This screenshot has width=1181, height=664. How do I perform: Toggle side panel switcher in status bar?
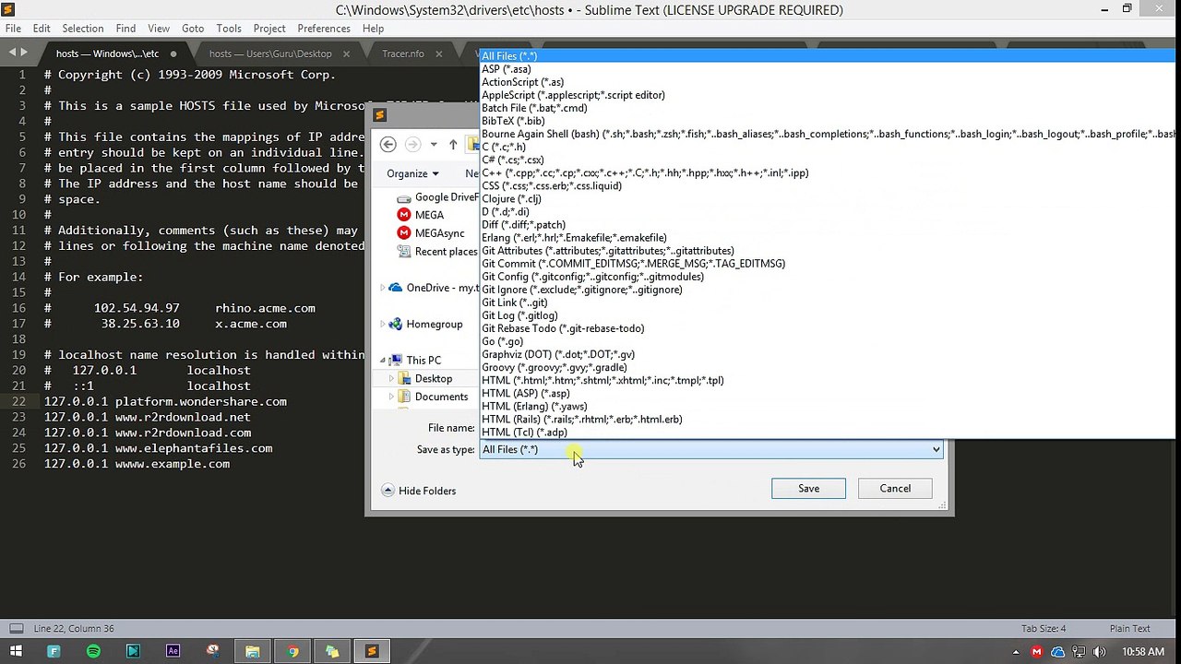16,628
